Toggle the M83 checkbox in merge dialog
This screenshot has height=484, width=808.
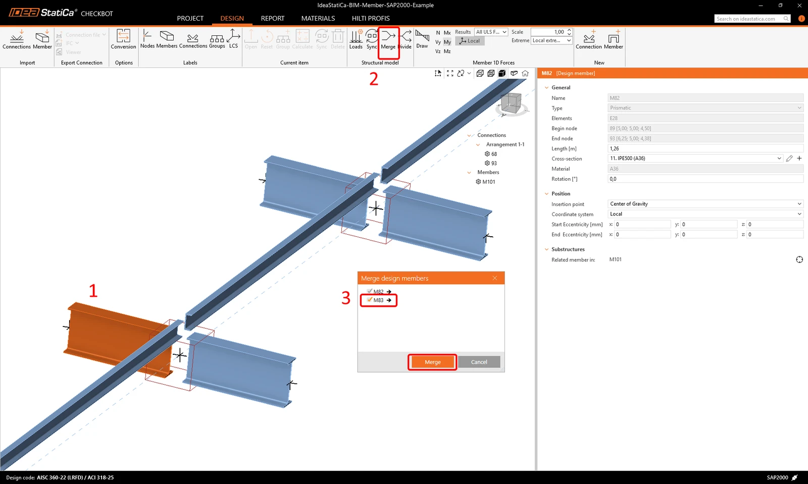(x=370, y=300)
